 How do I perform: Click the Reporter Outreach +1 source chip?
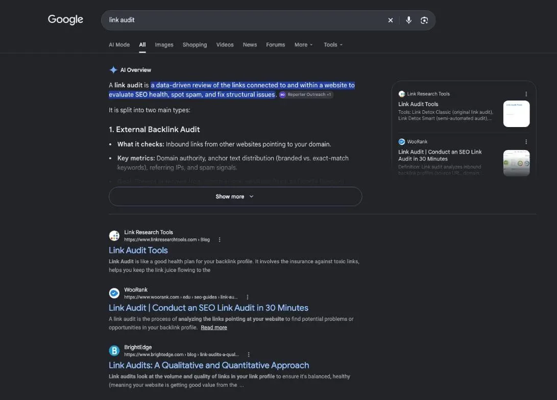point(306,95)
